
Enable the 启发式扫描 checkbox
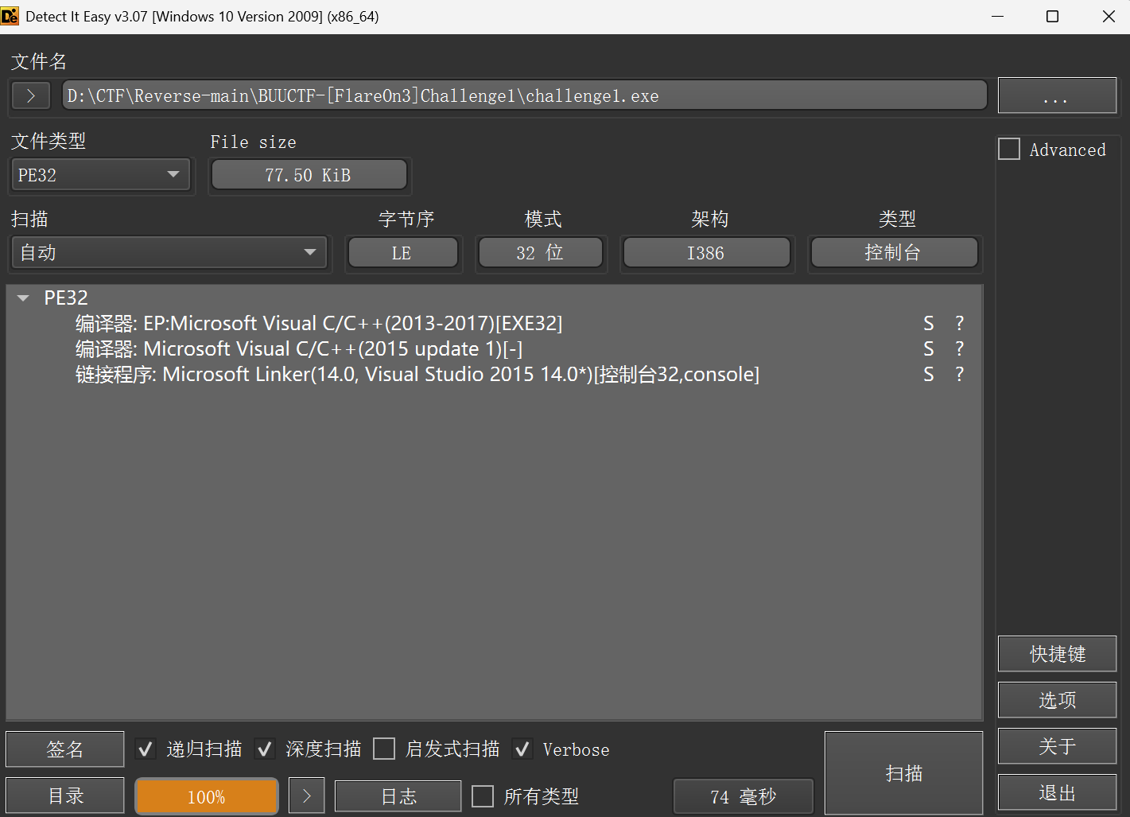coord(384,749)
